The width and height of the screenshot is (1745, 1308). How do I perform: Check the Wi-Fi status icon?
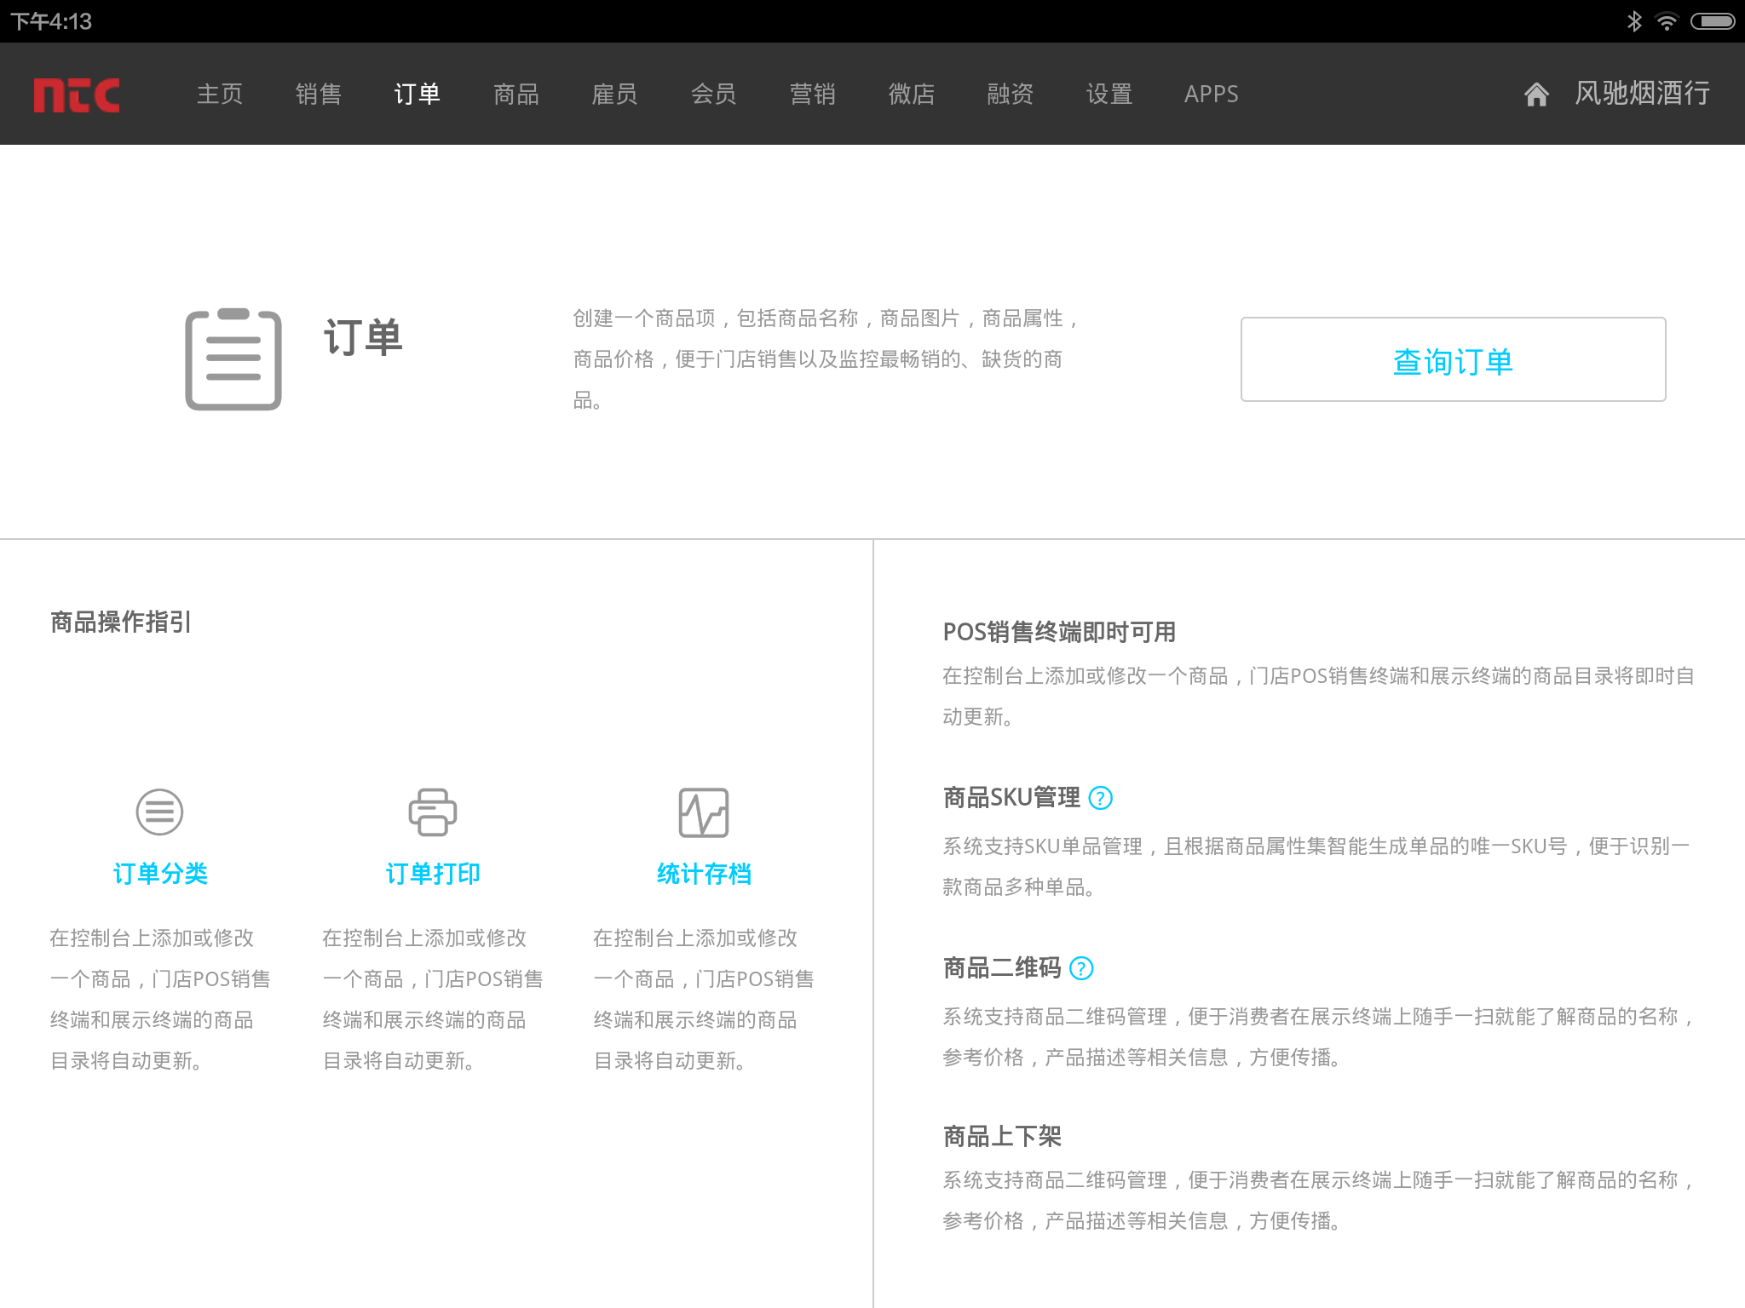[1666, 21]
